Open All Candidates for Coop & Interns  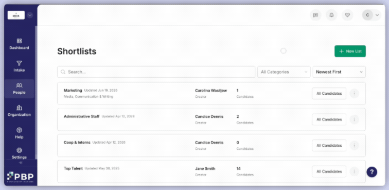pos(329,146)
